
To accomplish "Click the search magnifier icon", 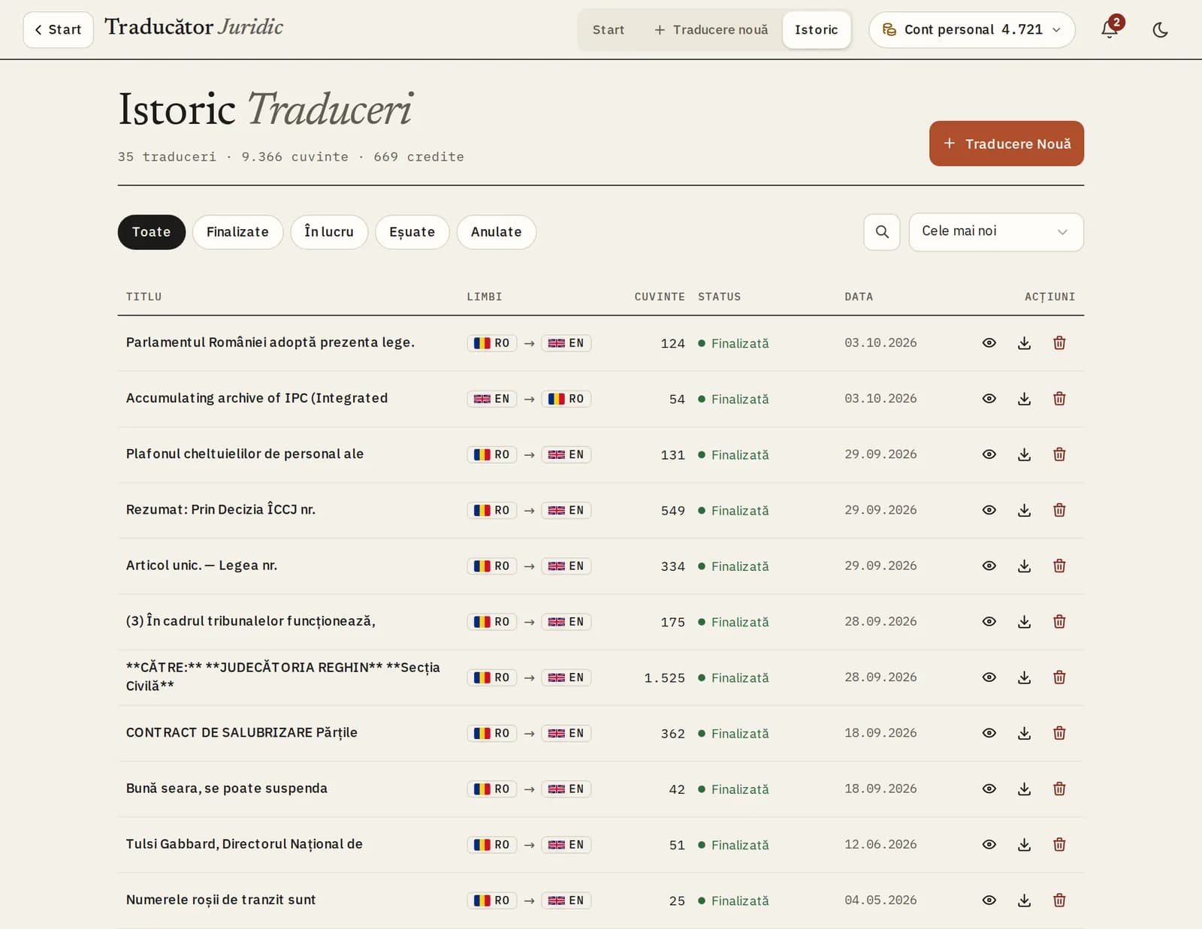I will 882,232.
